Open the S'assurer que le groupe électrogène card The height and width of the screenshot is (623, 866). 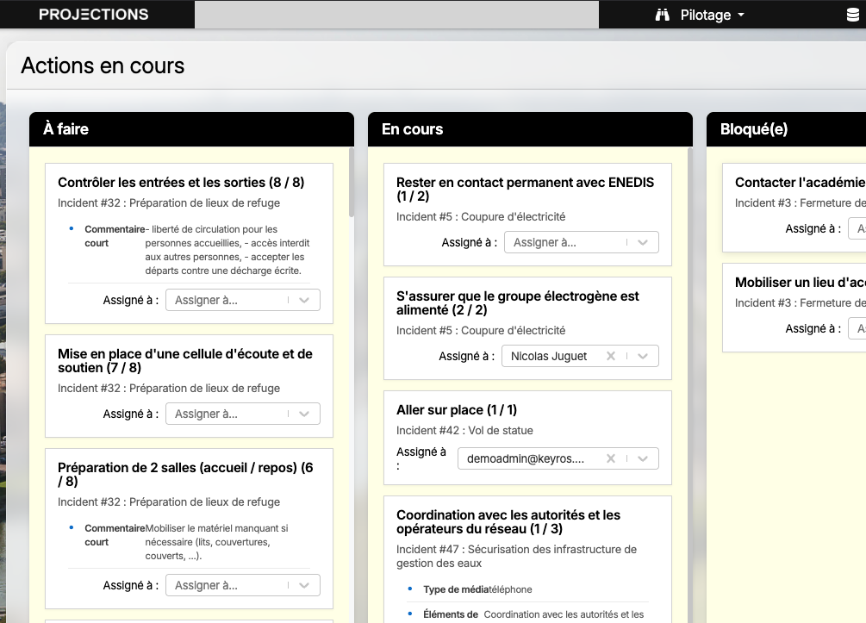coord(517,302)
